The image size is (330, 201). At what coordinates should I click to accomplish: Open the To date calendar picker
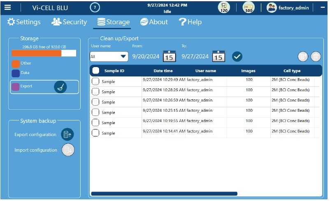pos(218,56)
